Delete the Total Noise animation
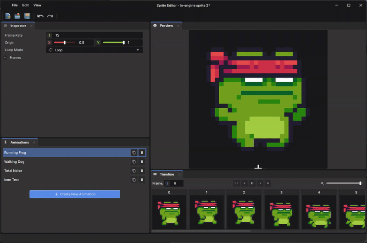367x243 pixels. pos(142,171)
